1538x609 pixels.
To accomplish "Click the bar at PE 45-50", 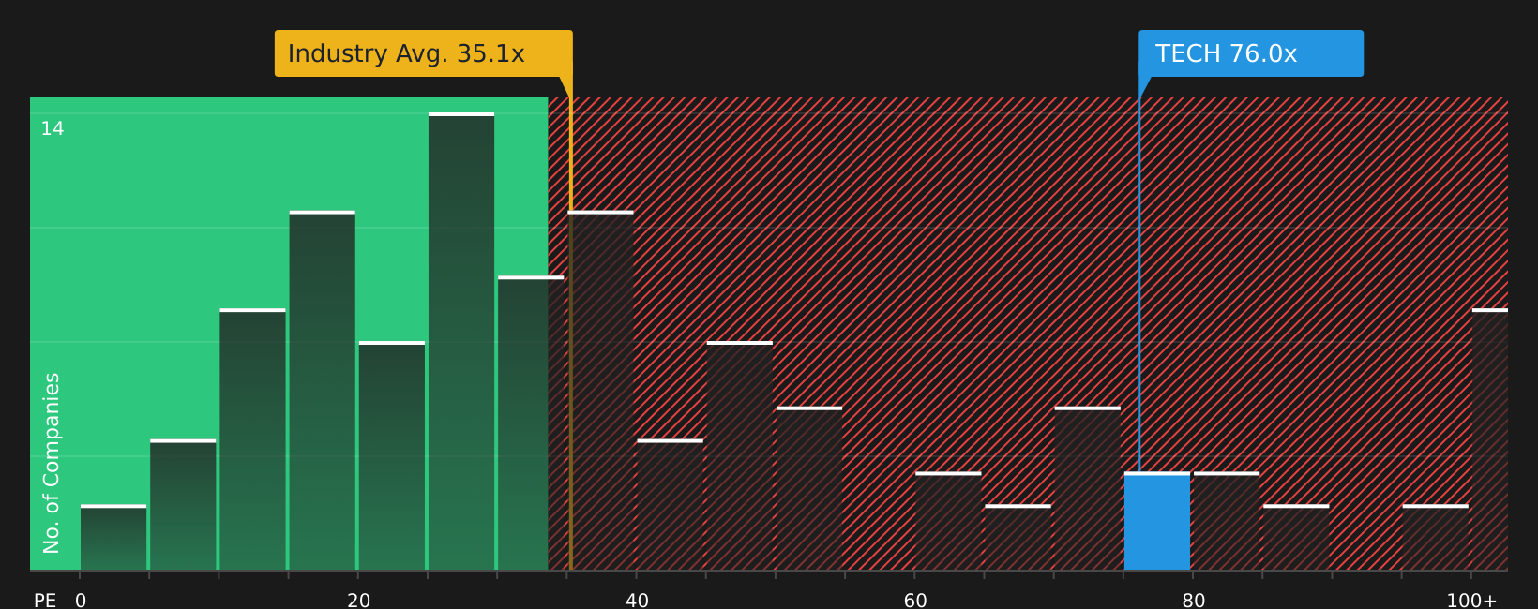I will pyautogui.click(x=740, y=455).
